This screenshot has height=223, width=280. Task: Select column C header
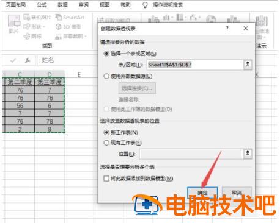point(20,74)
